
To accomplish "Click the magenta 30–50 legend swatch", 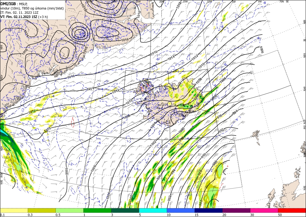I will (x=264, y=210).
